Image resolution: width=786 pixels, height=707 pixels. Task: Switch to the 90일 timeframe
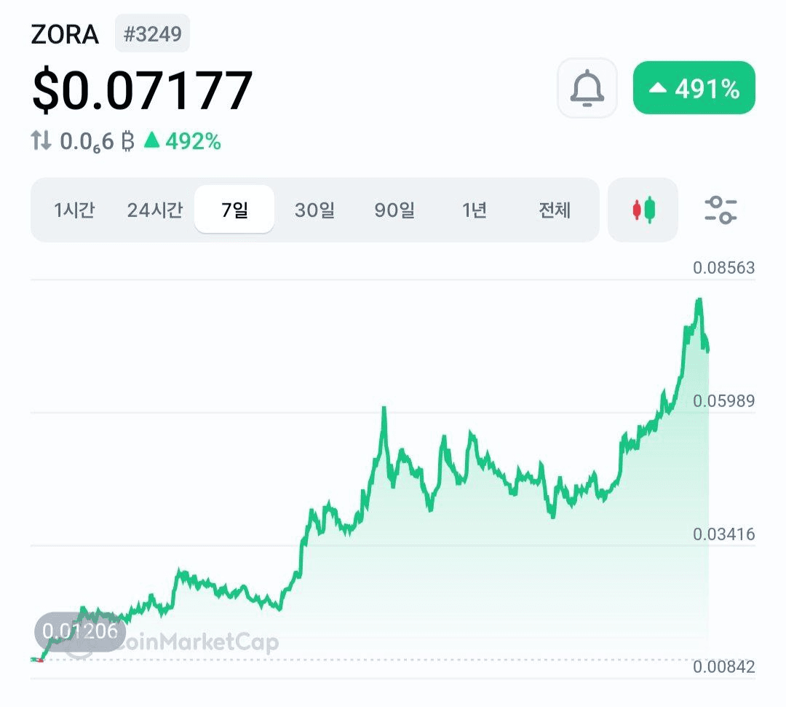point(394,210)
